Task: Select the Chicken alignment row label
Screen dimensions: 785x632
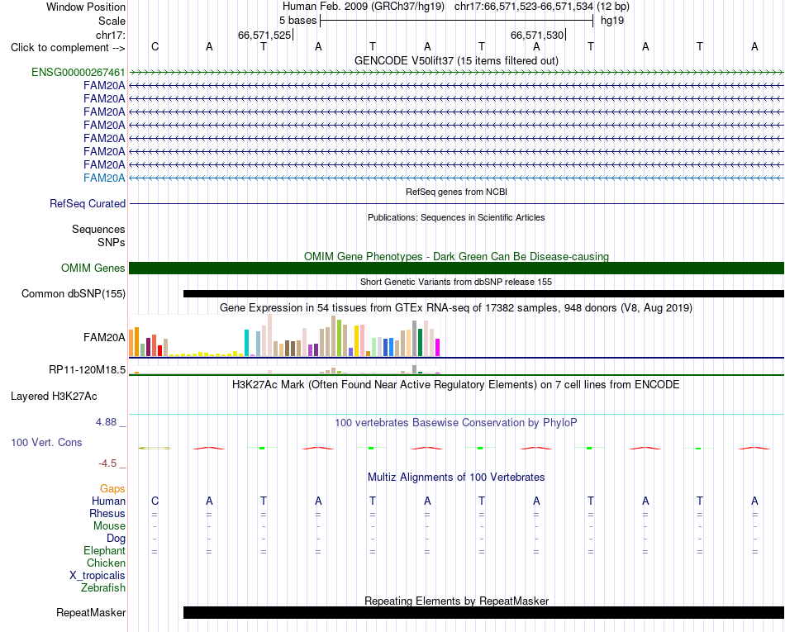Action: pos(106,563)
